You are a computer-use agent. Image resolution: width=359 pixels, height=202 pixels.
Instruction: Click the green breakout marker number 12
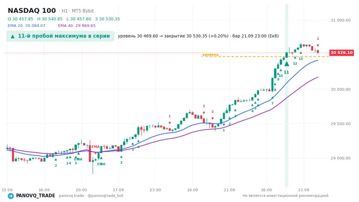click(295, 63)
